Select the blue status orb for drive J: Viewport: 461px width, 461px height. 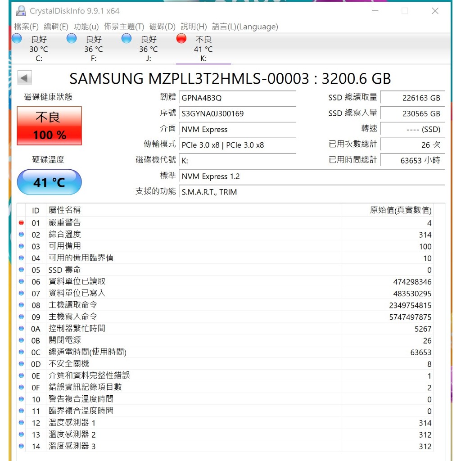coord(127,39)
